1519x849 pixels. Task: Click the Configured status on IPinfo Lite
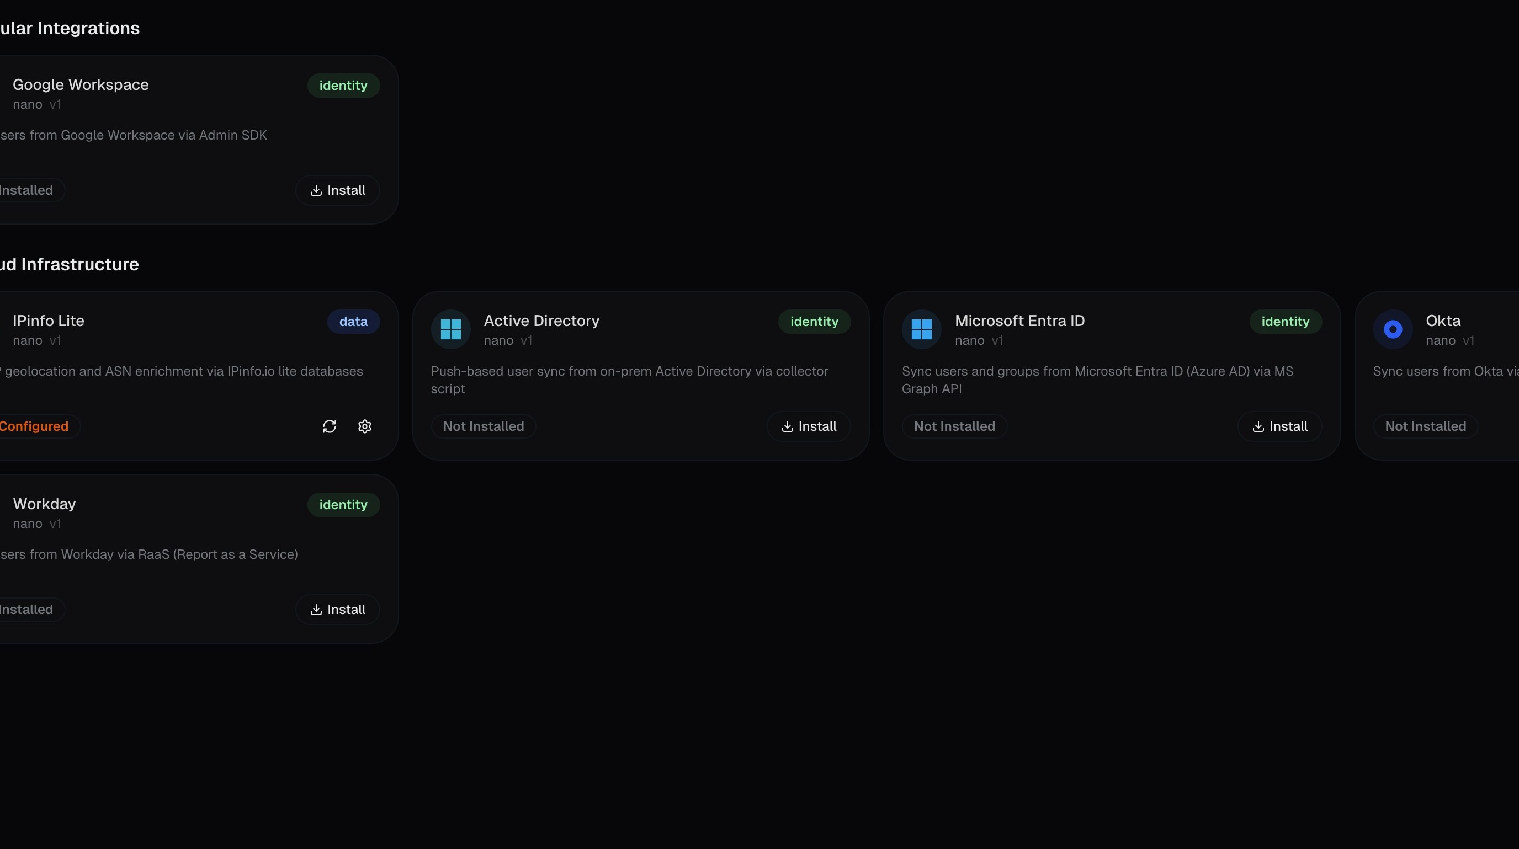click(x=33, y=426)
